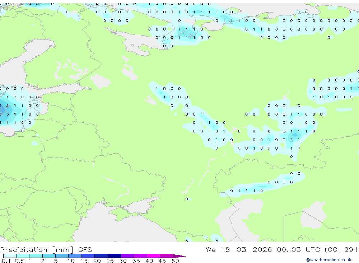
Task: Choose the 15–20 mm legend swatch
Action: [88, 256]
